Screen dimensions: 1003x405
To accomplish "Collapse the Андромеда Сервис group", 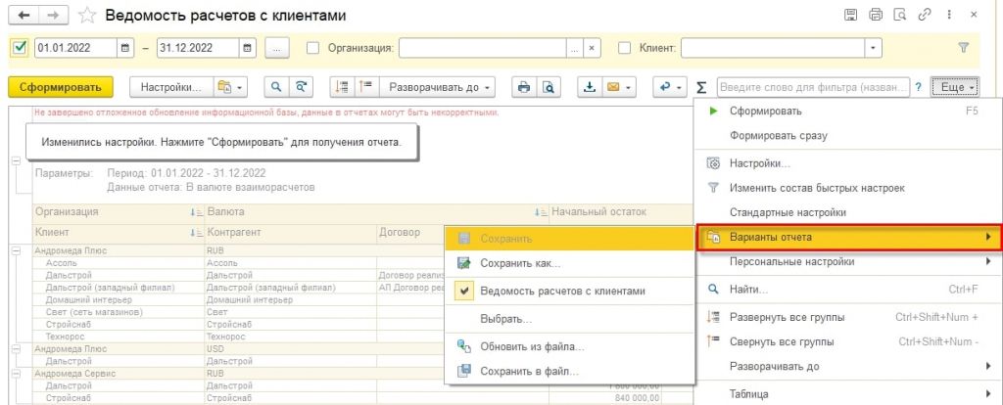I will point(16,373).
